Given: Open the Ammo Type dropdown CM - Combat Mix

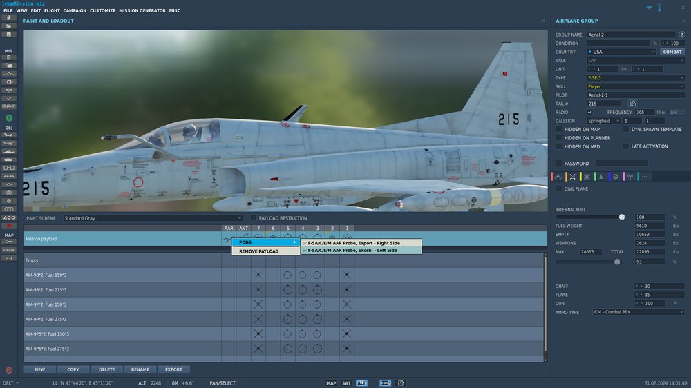Looking at the screenshot, I should pos(638,312).
